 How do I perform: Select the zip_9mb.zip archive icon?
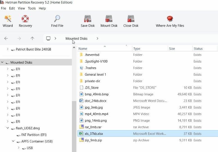[81, 140]
